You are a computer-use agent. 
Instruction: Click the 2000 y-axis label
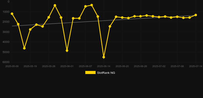coord(6,22)
